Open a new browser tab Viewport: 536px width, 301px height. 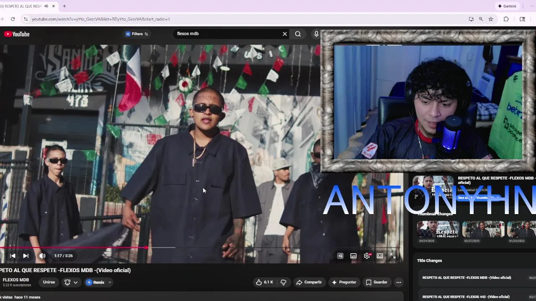point(64,6)
